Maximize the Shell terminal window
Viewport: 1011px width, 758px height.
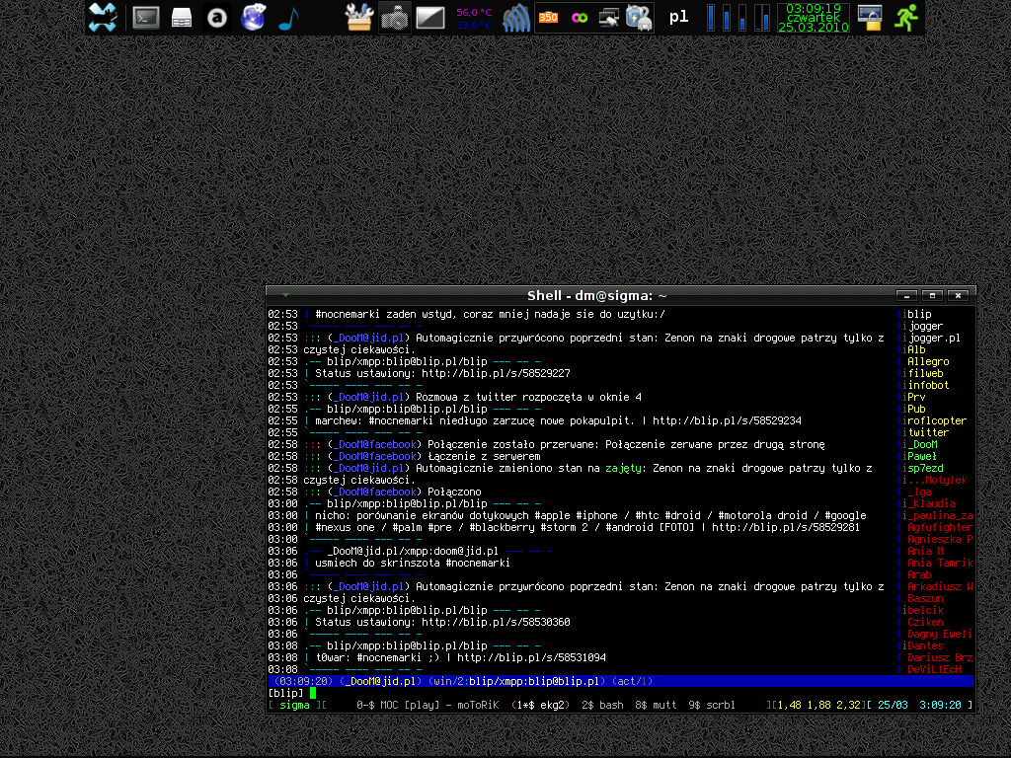tap(932, 295)
